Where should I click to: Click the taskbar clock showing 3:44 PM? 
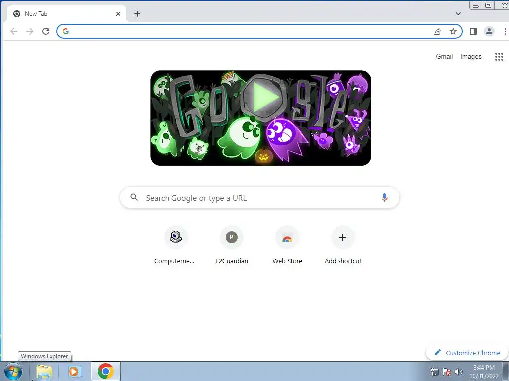(x=484, y=372)
